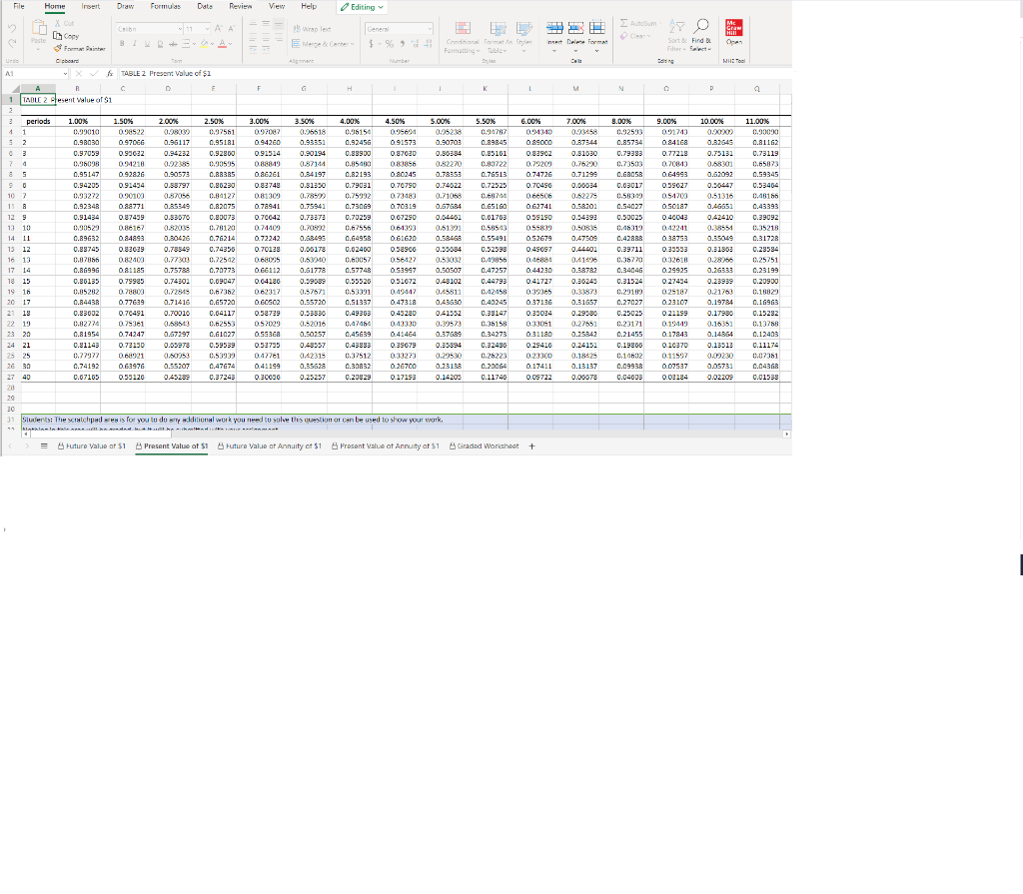Open the all sheets list icon

[x=44, y=447]
